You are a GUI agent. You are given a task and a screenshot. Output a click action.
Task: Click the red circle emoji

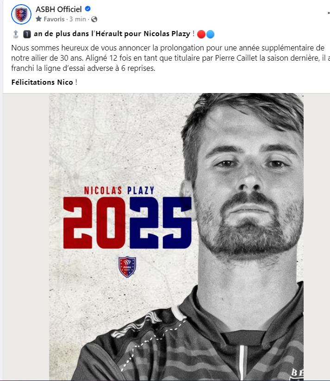point(201,34)
